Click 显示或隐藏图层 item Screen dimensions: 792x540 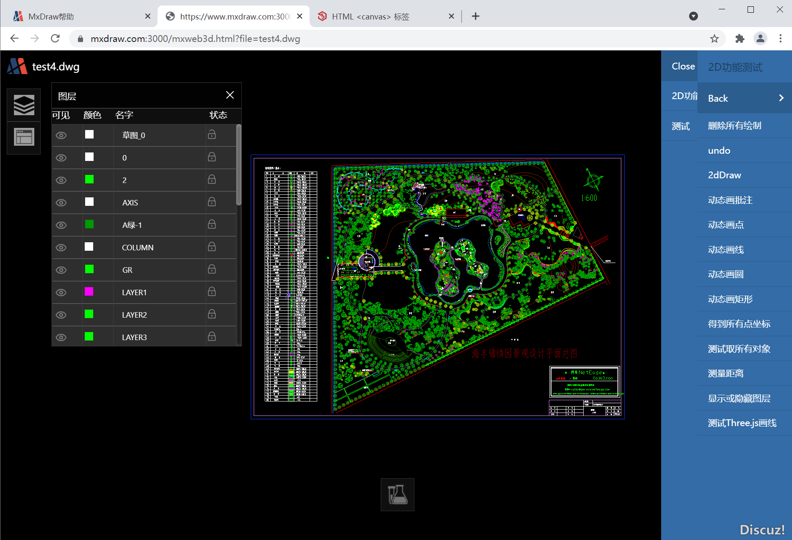tap(745, 399)
